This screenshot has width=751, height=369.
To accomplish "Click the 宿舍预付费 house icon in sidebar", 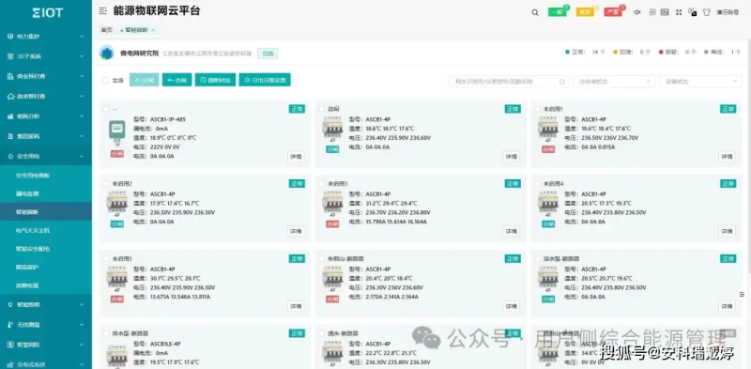I will 10,97.
